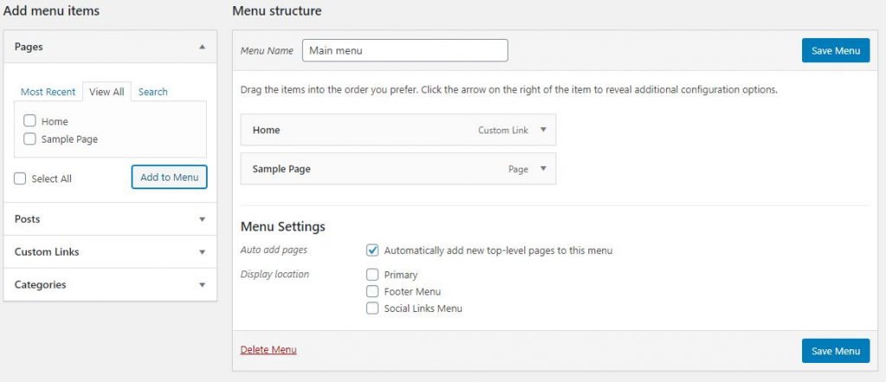Open Home menu item options arrow
This screenshot has width=886, height=382.
coord(543,130)
